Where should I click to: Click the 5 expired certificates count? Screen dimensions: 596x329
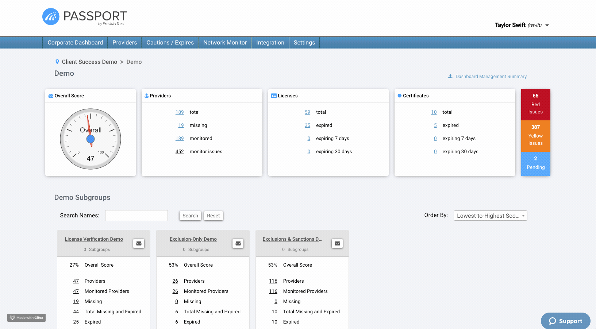435,125
